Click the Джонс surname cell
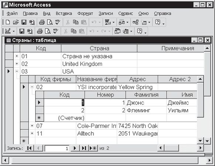The image size is (215, 166). pyautogui.click(x=146, y=103)
